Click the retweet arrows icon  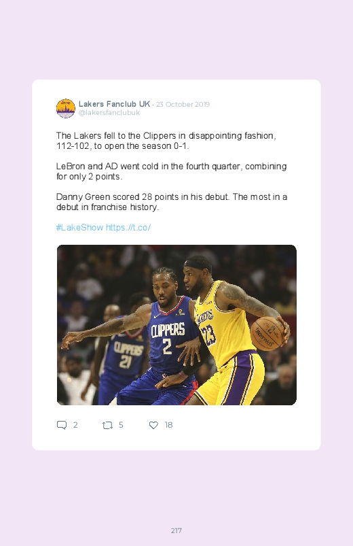(x=107, y=425)
